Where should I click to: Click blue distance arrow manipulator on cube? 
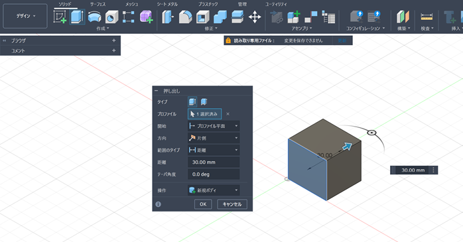coord(347,147)
